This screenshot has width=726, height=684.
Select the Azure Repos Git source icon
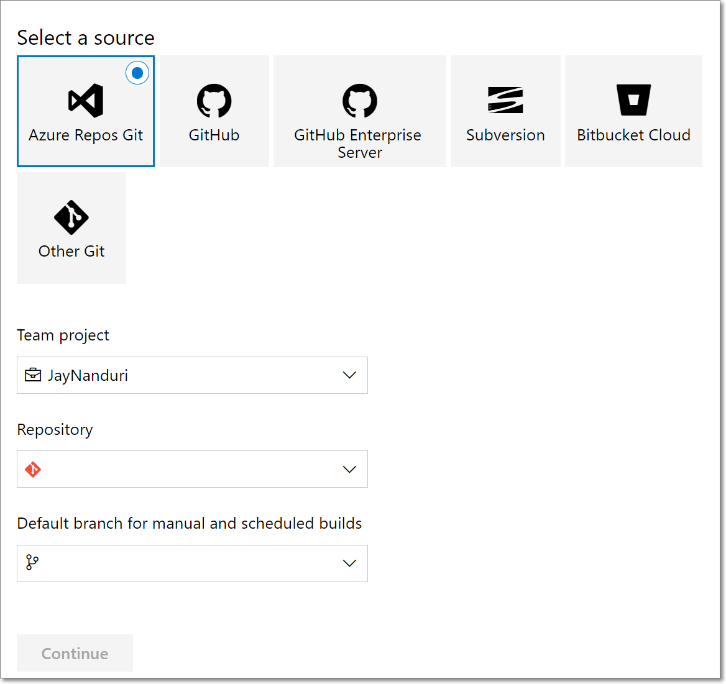pyautogui.click(x=86, y=101)
